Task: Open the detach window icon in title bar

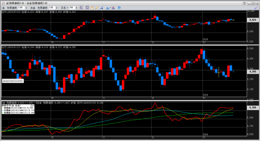Action: (x=244, y=3)
